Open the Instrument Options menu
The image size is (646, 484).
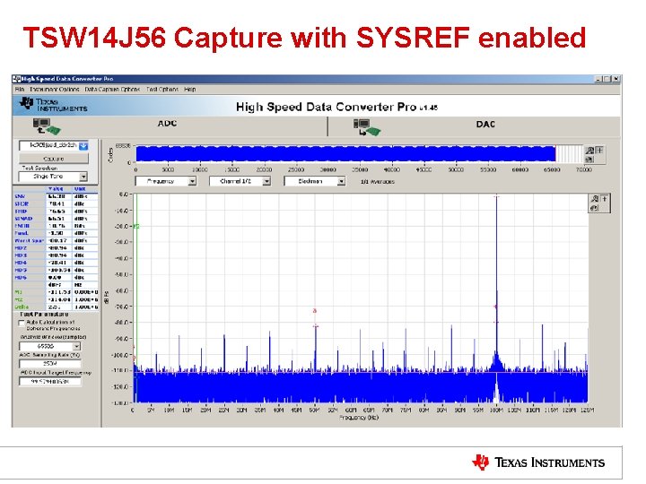click(x=55, y=90)
